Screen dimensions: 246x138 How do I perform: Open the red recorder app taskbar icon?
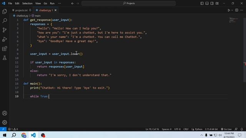[x=43, y=135]
